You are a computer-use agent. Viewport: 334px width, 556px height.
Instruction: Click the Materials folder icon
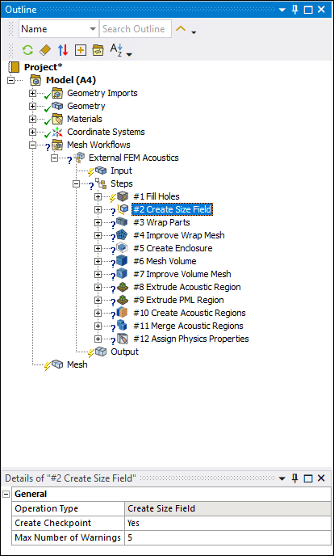tap(57, 119)
